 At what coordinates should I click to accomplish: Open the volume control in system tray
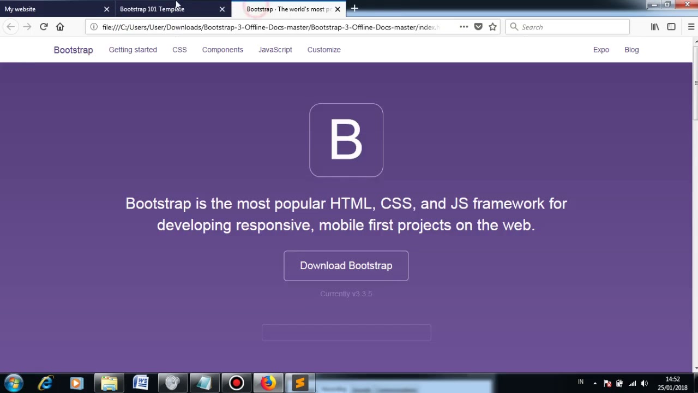point(645,383)
